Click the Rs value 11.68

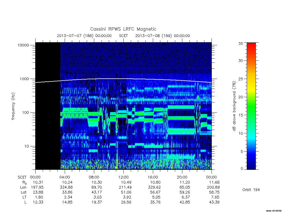click(214, 182)
